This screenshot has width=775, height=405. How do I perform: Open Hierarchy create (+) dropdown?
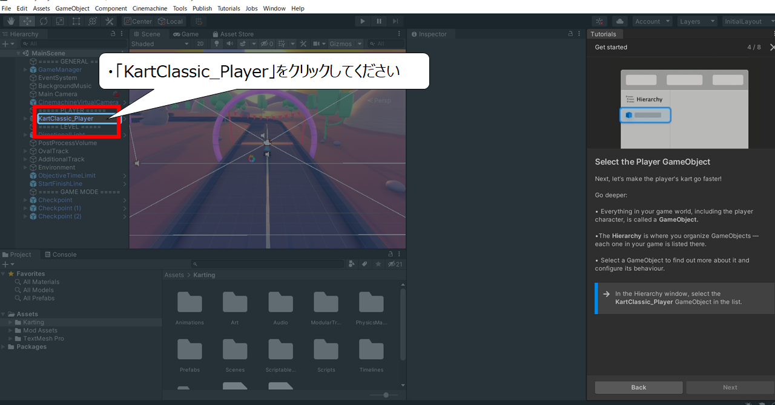[8, 44]
